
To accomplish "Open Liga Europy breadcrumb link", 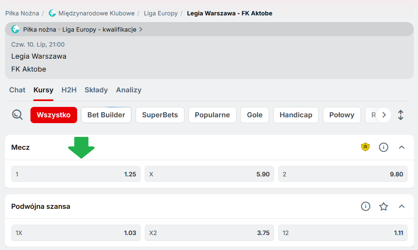I will [161, 13].
